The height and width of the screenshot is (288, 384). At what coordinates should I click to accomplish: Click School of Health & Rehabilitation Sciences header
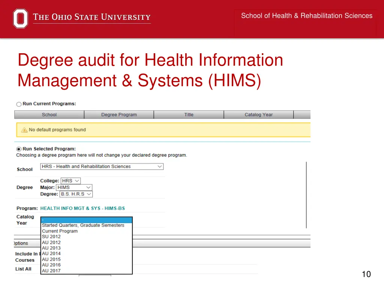pos(307,16)
